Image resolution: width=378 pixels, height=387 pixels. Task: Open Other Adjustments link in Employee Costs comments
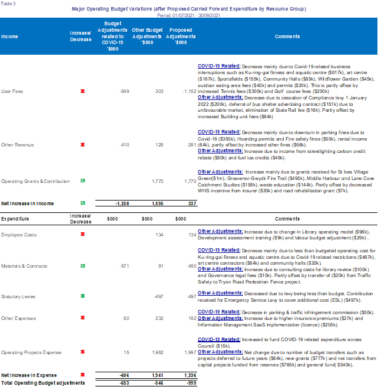pyautogui.click(x=220, y=232)
